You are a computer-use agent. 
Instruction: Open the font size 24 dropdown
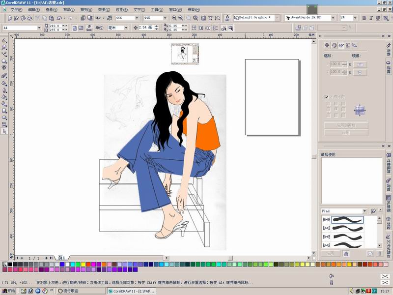(355, 18)
